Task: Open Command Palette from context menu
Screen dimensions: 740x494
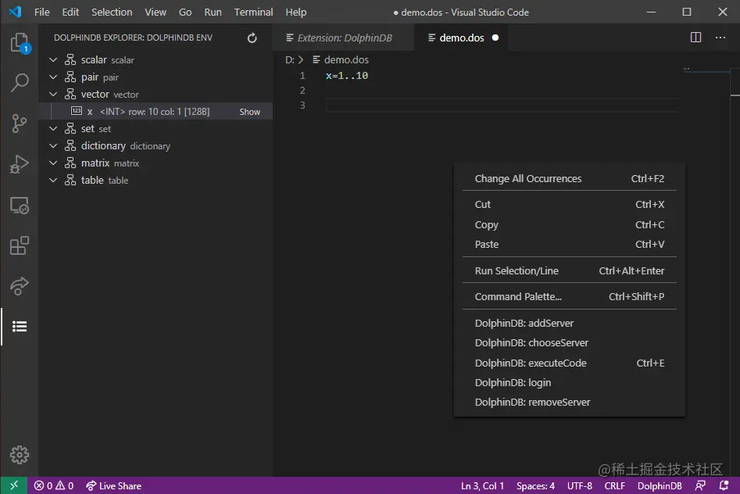Action: coord(569,296)
